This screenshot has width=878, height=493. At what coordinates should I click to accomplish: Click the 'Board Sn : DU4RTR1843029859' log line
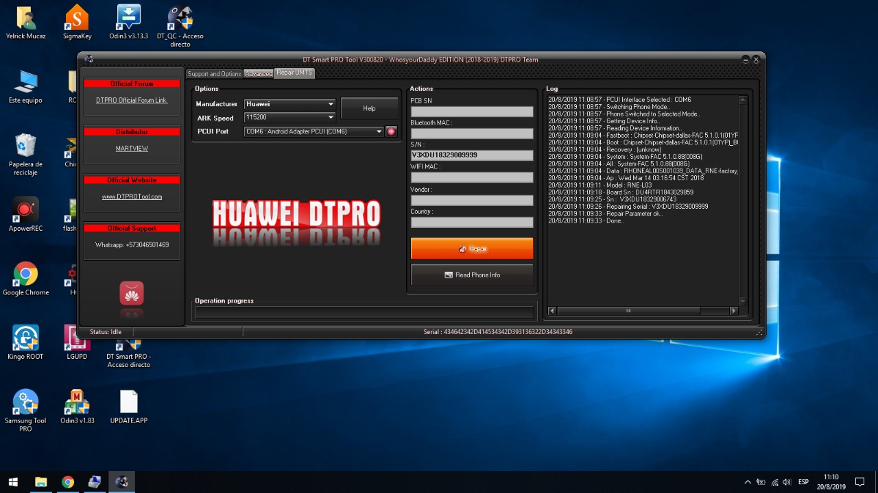pos(621,192)
